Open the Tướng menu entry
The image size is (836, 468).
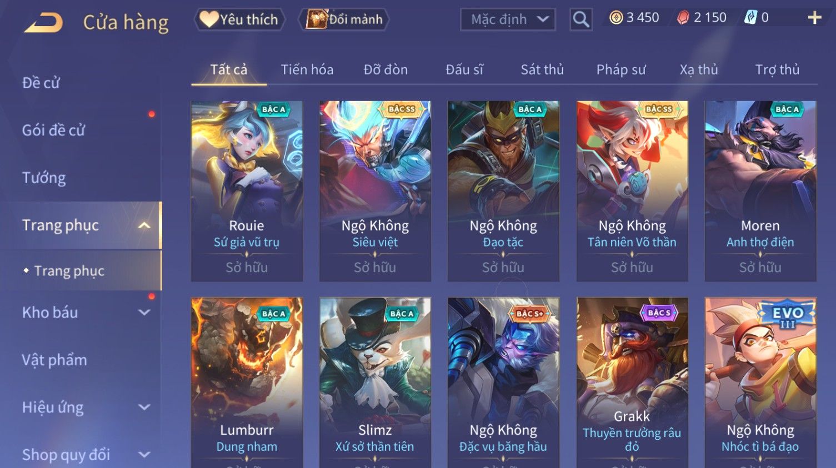coord(44,178)
